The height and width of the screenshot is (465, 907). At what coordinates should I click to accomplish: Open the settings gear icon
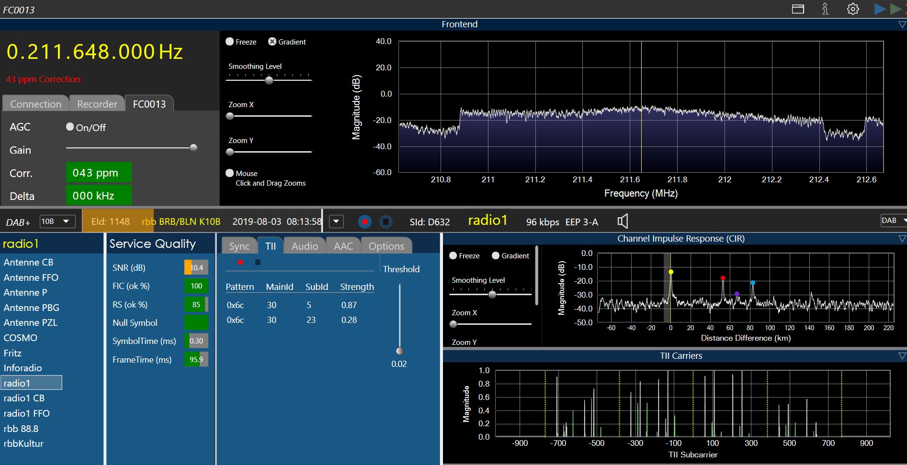853,9
